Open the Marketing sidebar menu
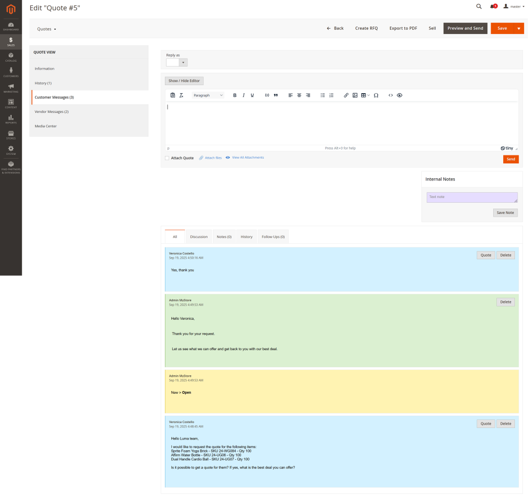This screenshot has height=504, width=532. tap(11, 88)
